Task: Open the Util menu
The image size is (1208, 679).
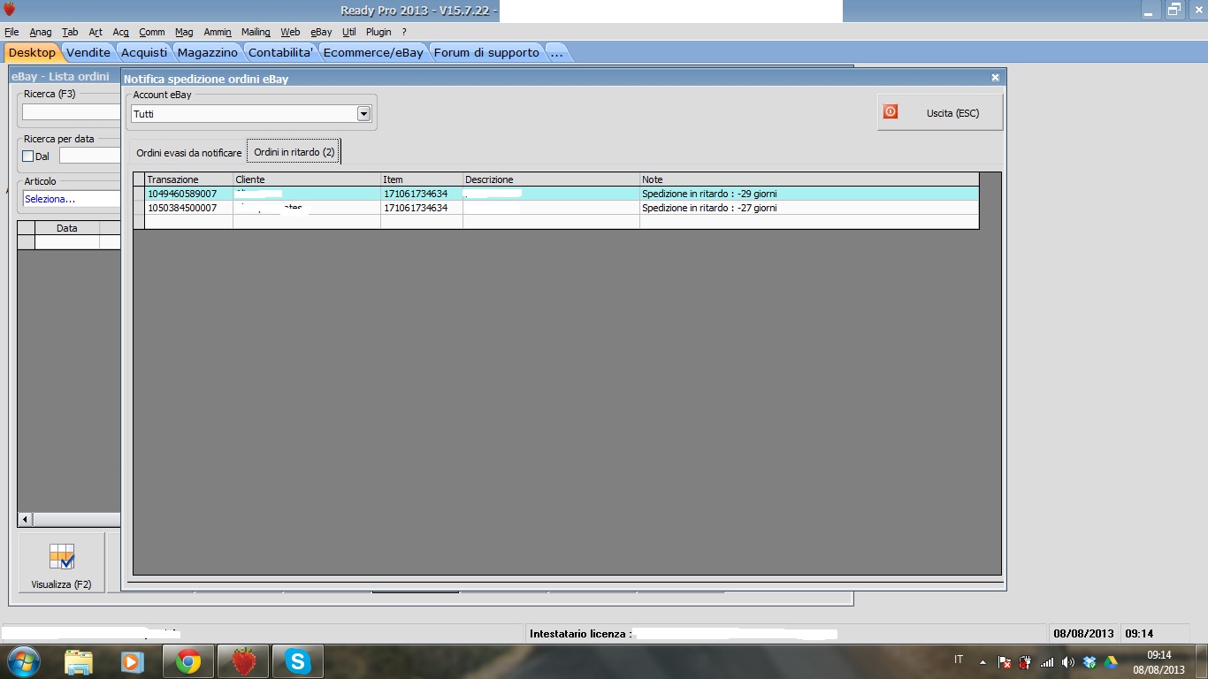Action: [x=349, y=32]
